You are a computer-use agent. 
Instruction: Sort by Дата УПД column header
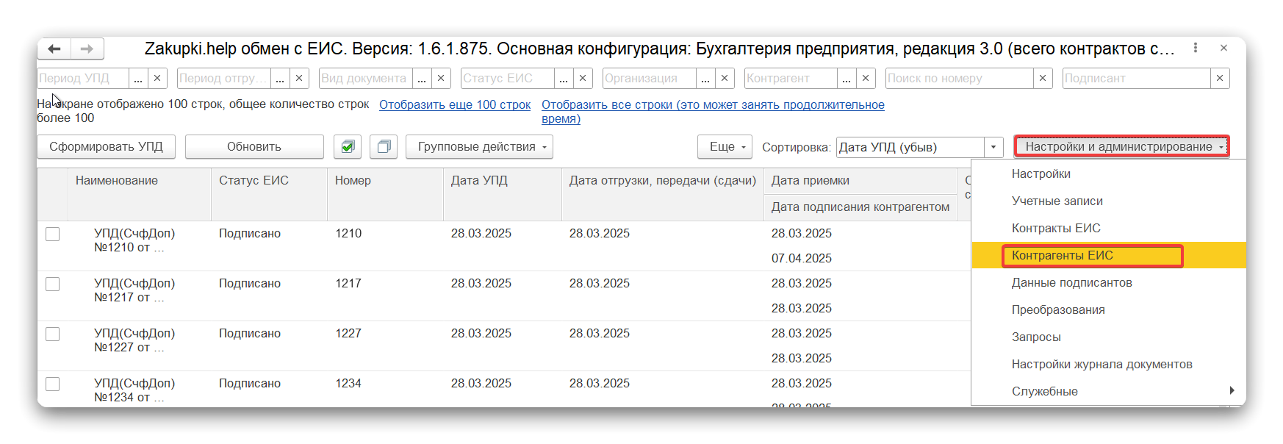503,194
